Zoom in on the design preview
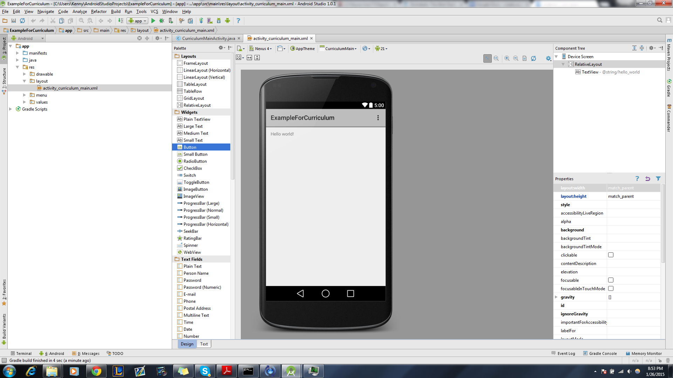 click(507, 58)
